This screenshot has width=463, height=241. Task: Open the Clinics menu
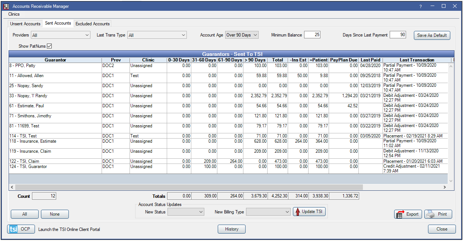[x=14, y=14]
